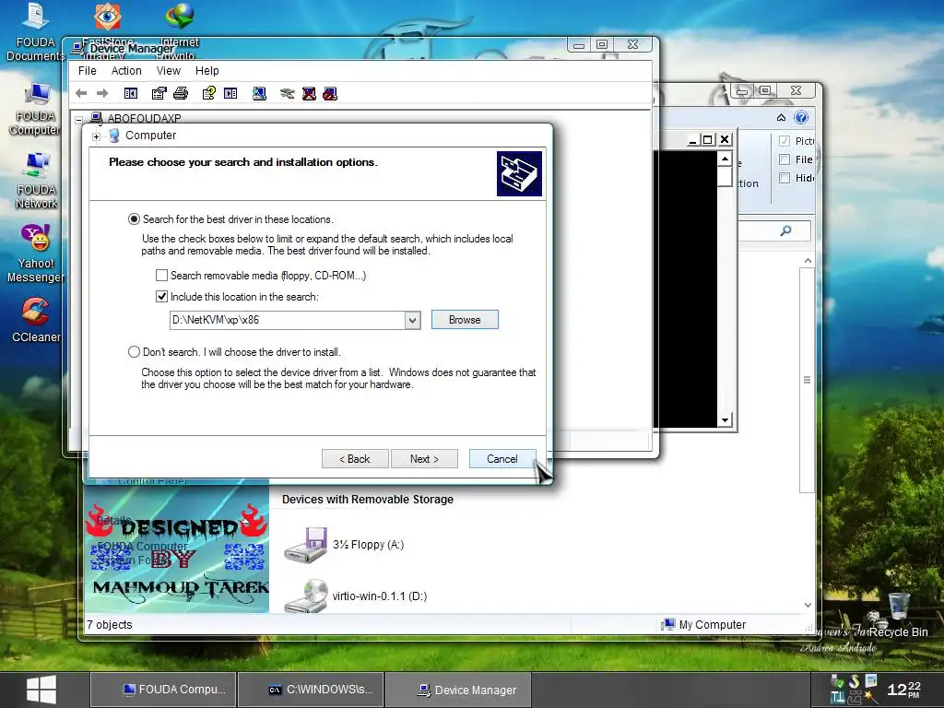Click the Next button in wizard
The width and height of the screenshot is (944, 708).
point(424,459)
